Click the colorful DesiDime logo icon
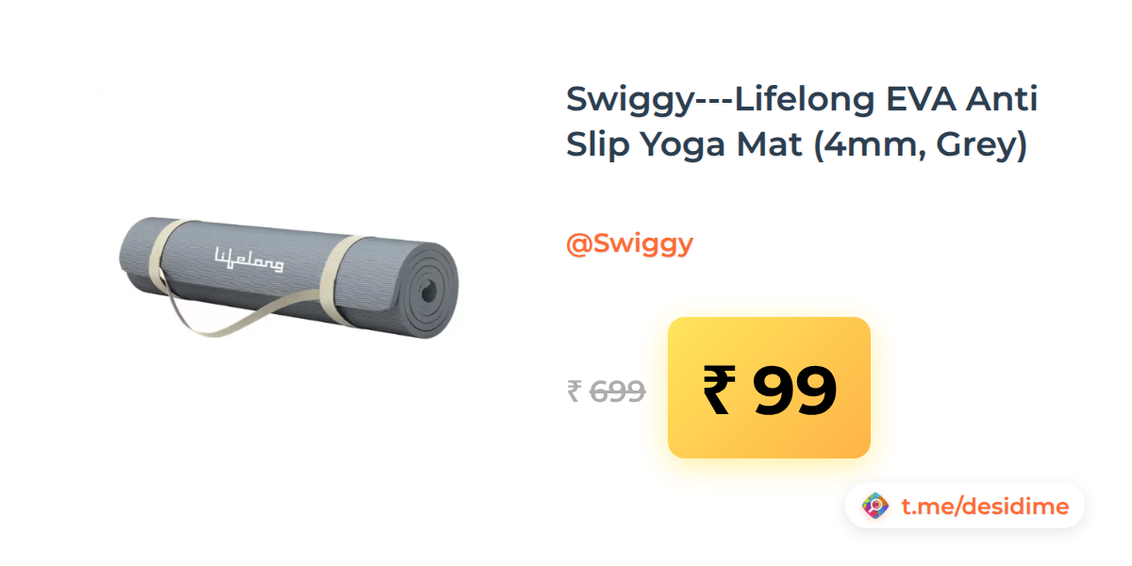 [x=876, y=507]
